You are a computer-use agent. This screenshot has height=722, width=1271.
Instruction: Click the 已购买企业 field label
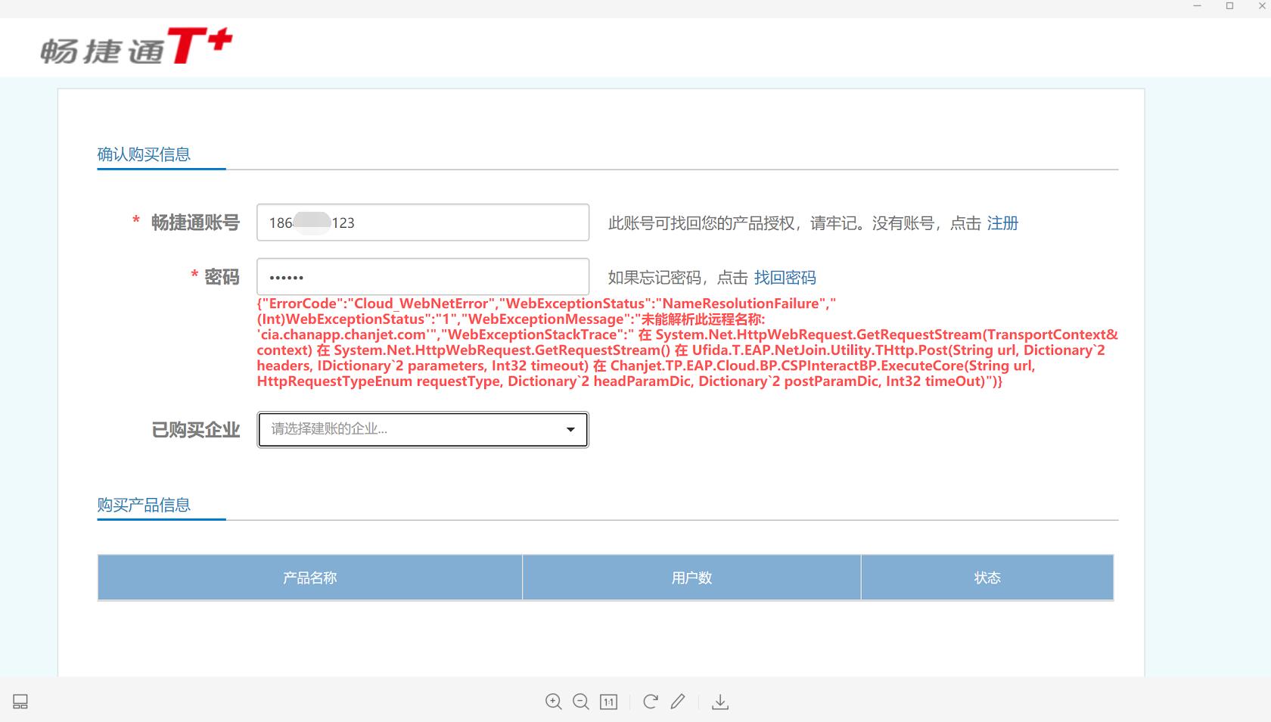pyautogui.click(x=196, y=430)
